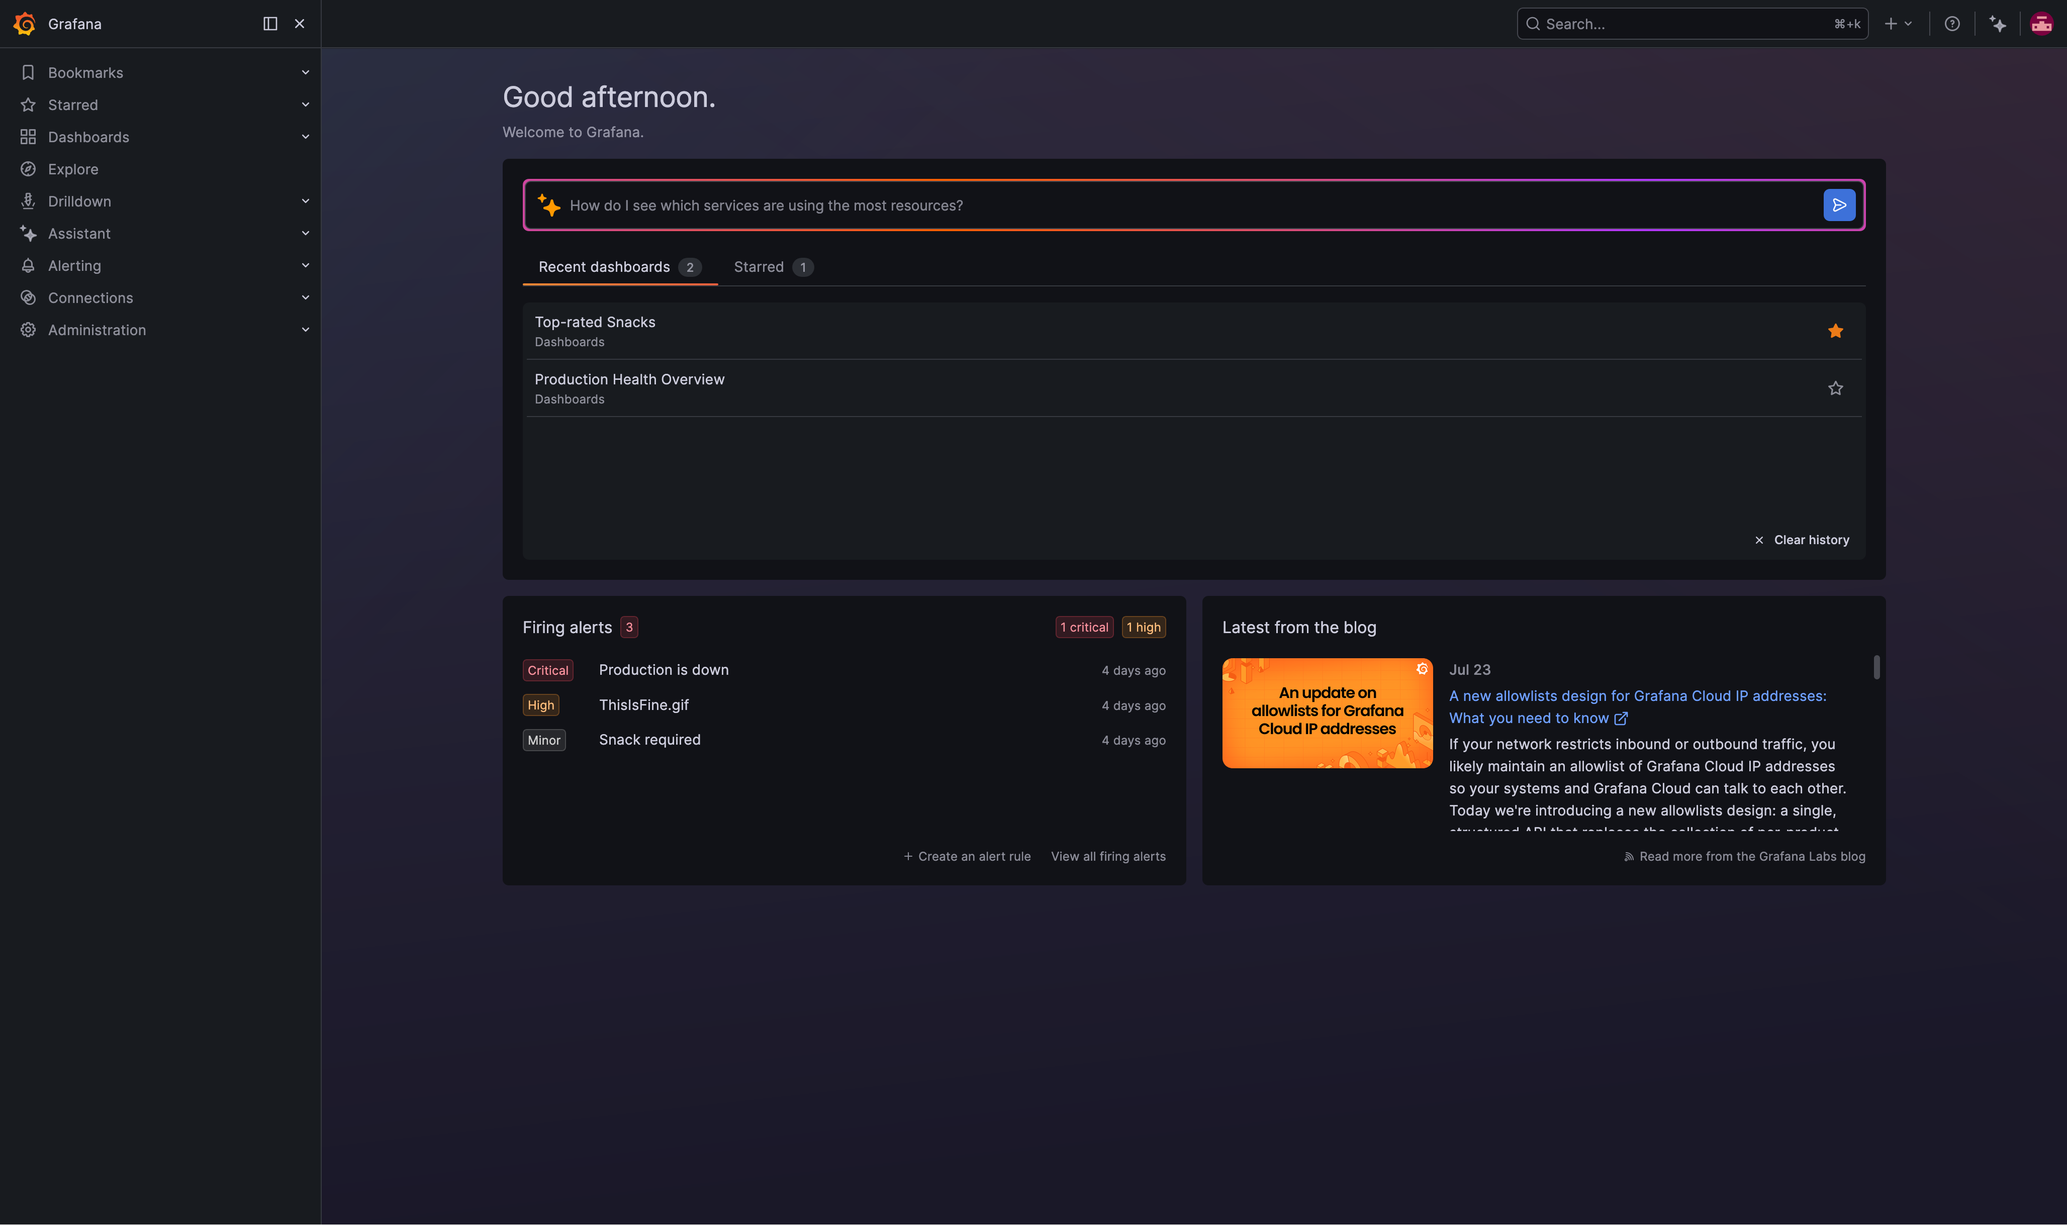Viewport: 2067px width, 1225px height.
Task: Open Explore from the sidebar menu
Action: click(x=73, y=169)
